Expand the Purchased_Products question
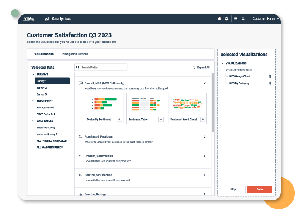304x218 pixels. 204,136
